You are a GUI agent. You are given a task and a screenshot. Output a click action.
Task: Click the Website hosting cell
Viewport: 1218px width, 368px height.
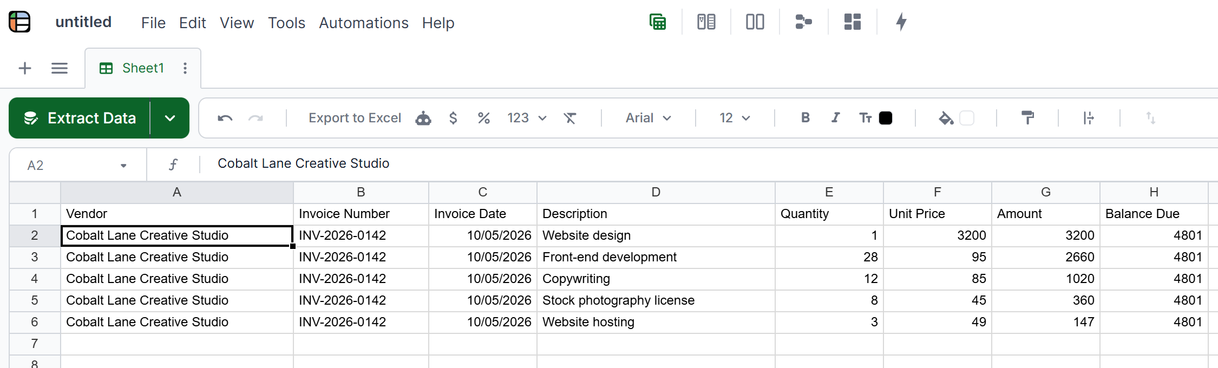[656, 323]
